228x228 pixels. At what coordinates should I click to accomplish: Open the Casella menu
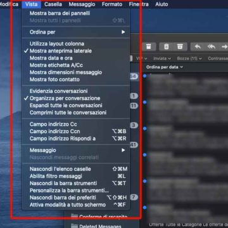(53, 4)
